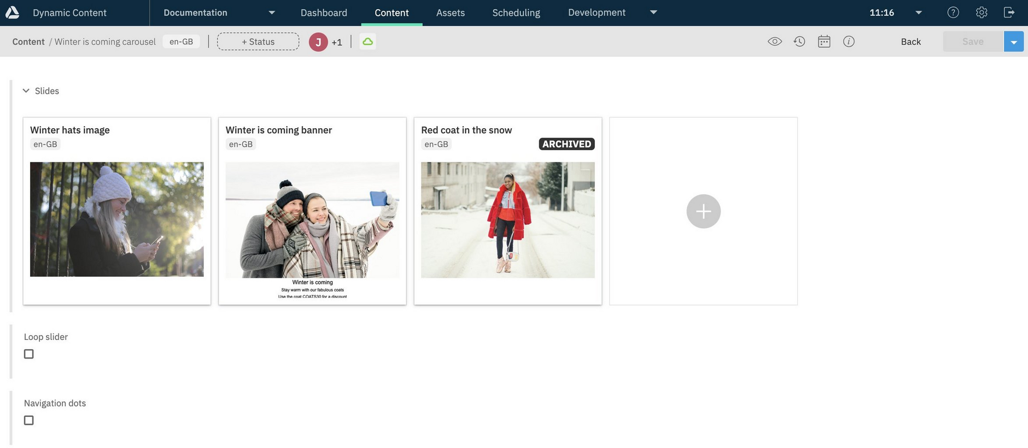The image size is (1028, 448).
Task: Enable the Loop slider checkbox
Action: coord(29,354)
